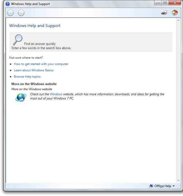
Task: Click 'Enter a few words in the search box above.'
Action: click(x=41, y=48)
